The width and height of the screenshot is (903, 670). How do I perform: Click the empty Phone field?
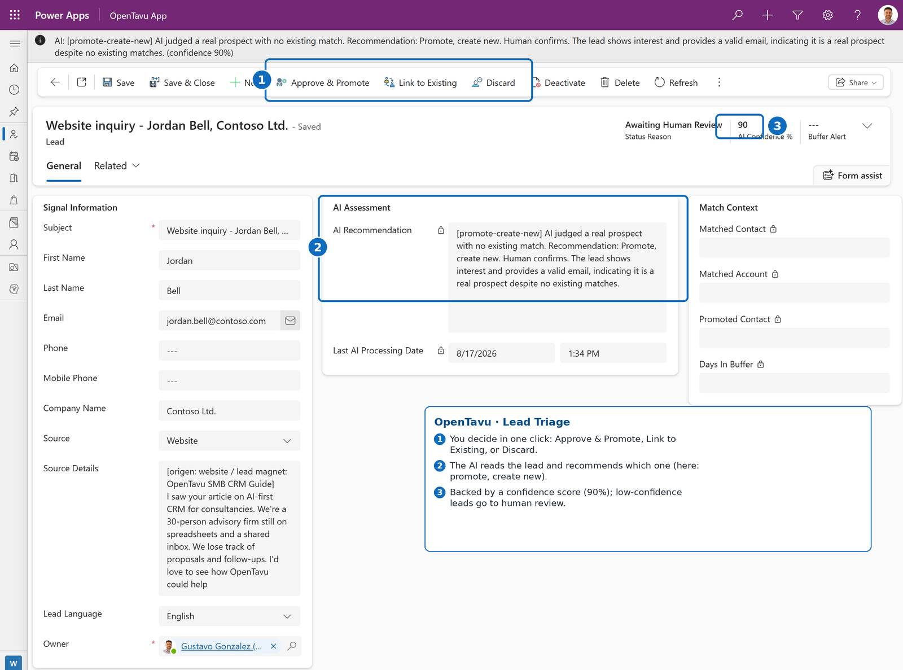229,351
